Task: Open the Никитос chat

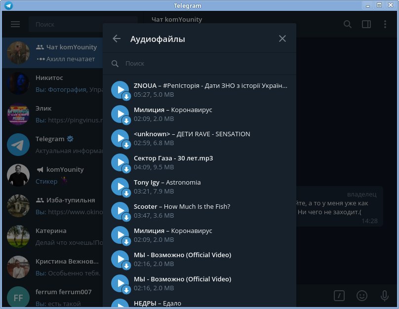Action: 52,83
